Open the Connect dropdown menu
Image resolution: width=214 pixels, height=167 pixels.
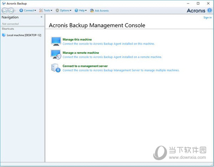click(x=28, y=10)
